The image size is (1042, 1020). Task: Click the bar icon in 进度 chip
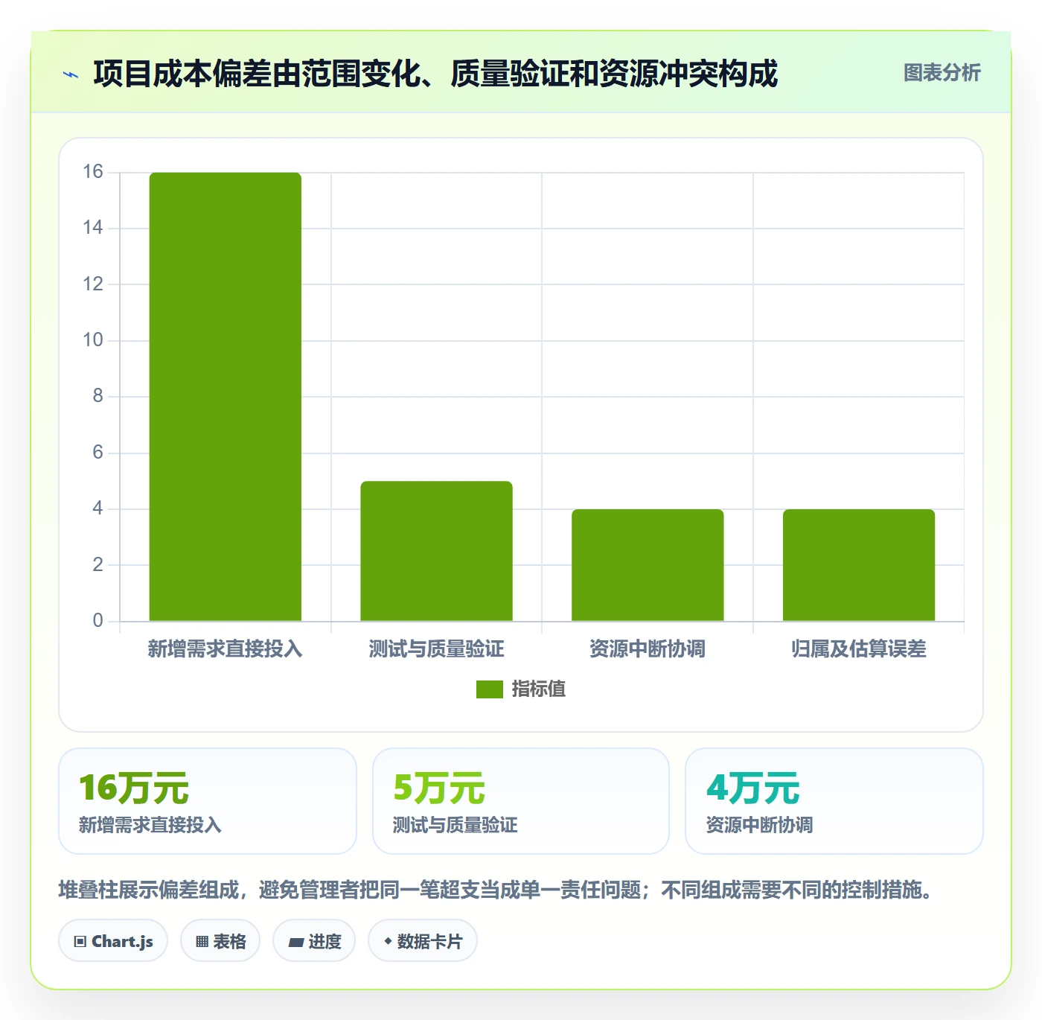295,943
